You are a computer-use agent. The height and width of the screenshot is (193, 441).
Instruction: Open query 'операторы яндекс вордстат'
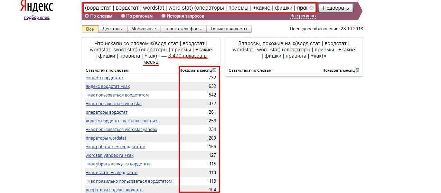pos(114,190)
